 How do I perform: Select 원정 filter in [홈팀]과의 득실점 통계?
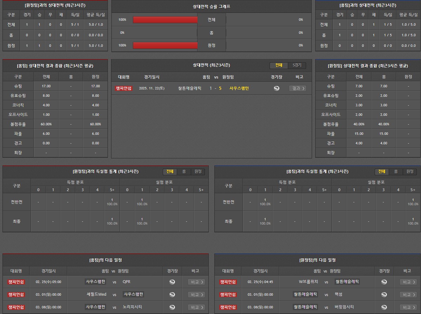tap(410, 171)
